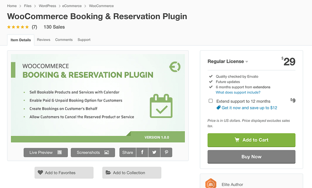Click the Buy Now button

[x=251, y=156]
